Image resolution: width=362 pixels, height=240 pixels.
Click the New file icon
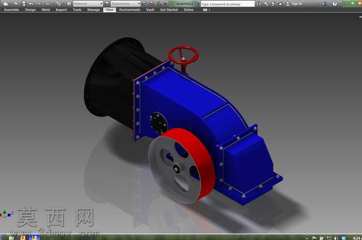(x=6, y=4)
